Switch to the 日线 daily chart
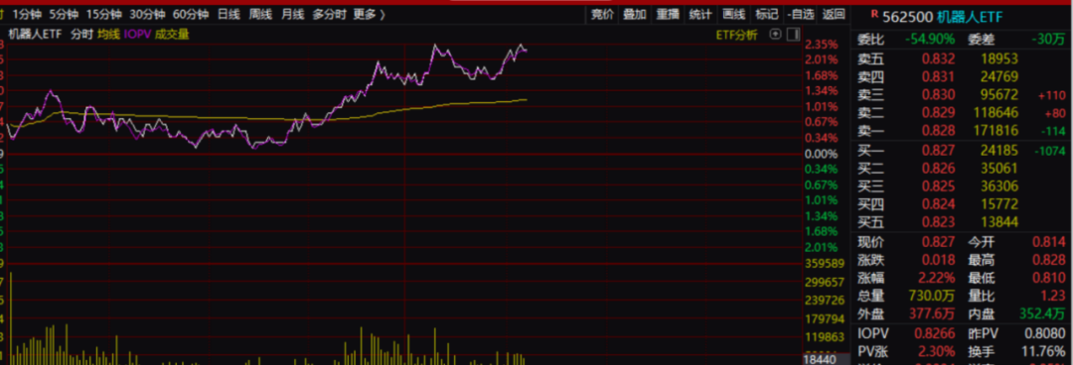Image resolution: width=1073 pixels, height=365 pixels. pos(229,14)
